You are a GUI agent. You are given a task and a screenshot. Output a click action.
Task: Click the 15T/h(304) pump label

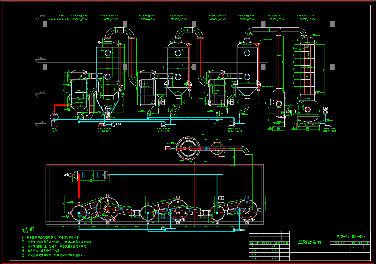tap(235, 131)
